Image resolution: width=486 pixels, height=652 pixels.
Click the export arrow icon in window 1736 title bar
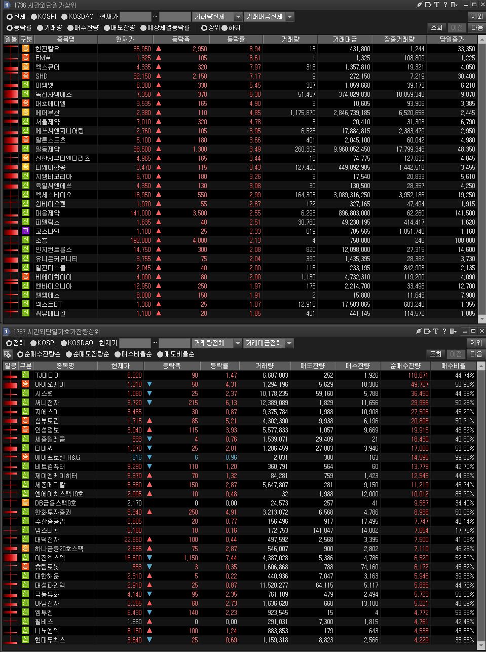point(428,5)
